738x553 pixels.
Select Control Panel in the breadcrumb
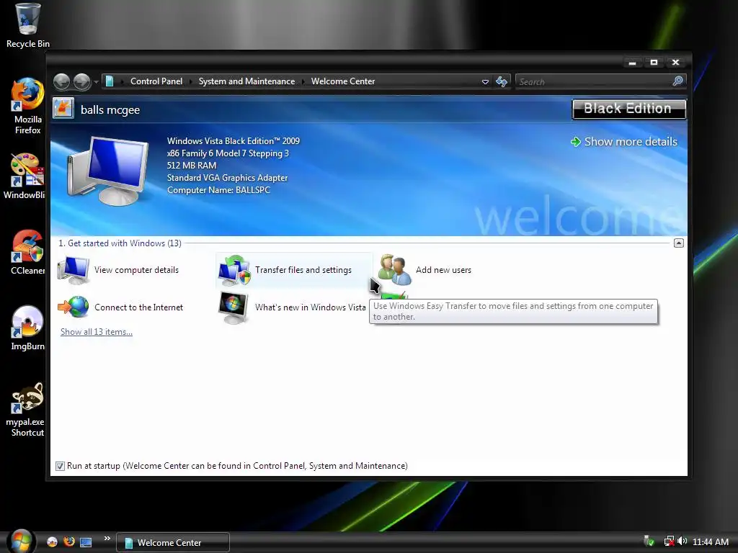point(156,81)
